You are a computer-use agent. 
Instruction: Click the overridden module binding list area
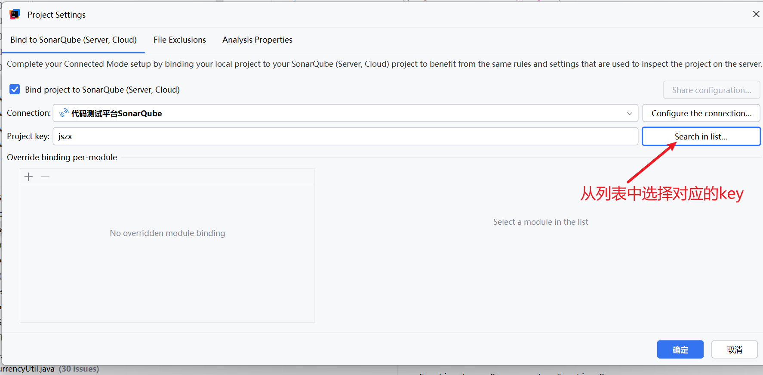[167, 253]
